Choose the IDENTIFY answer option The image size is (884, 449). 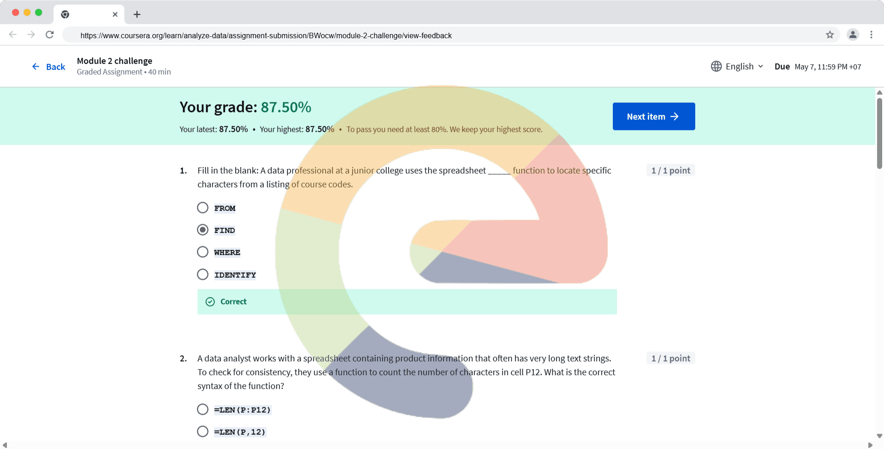(x=203, y=274)
